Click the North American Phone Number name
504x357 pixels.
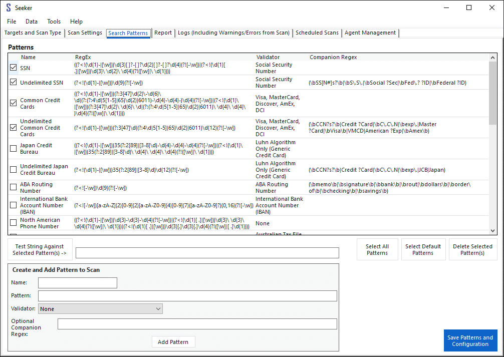pos(40,223)
